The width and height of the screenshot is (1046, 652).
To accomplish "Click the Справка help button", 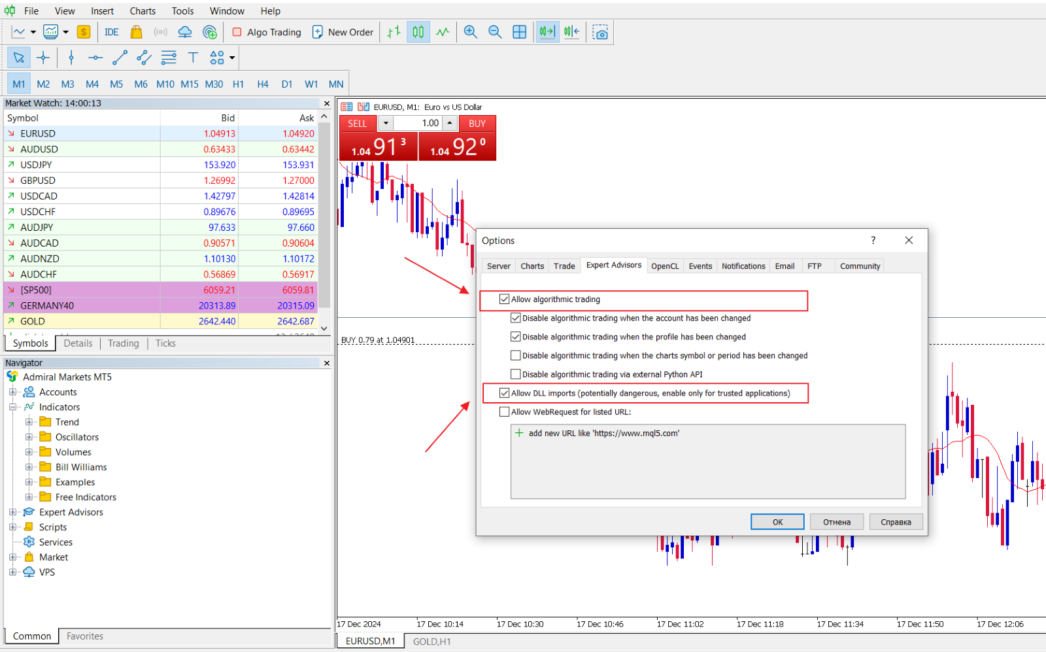I will (896, 522).
